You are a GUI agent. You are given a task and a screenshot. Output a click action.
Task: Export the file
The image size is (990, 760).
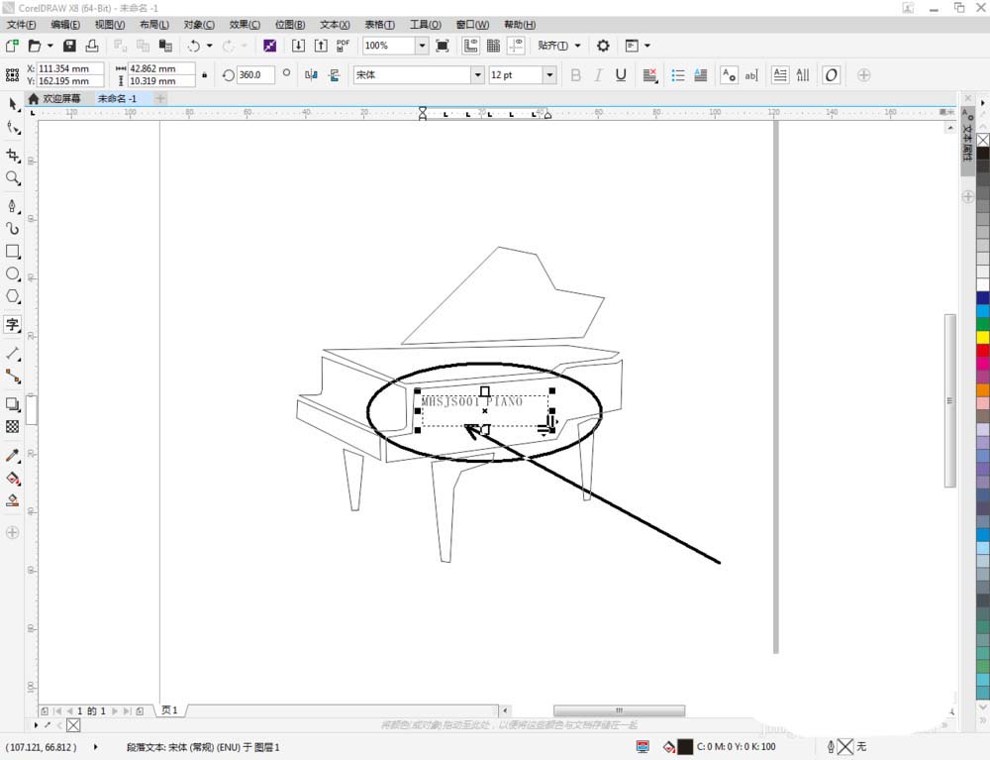click(x=321, y=46)
